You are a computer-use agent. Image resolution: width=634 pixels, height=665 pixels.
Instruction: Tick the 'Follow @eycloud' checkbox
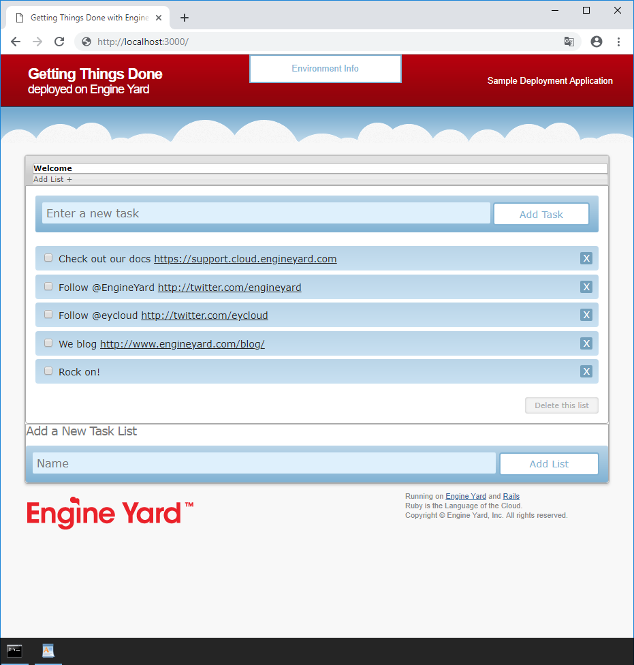coord(48,315)
